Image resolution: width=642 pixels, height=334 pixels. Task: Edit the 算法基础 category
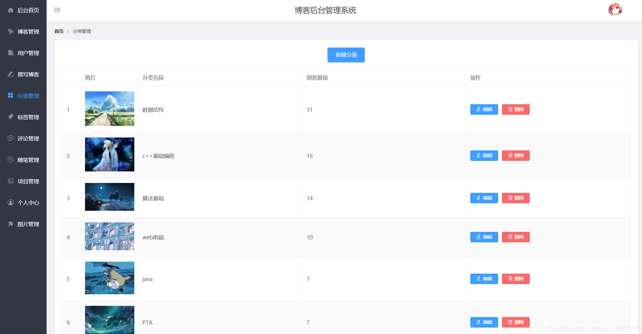[x=484, y=198]
